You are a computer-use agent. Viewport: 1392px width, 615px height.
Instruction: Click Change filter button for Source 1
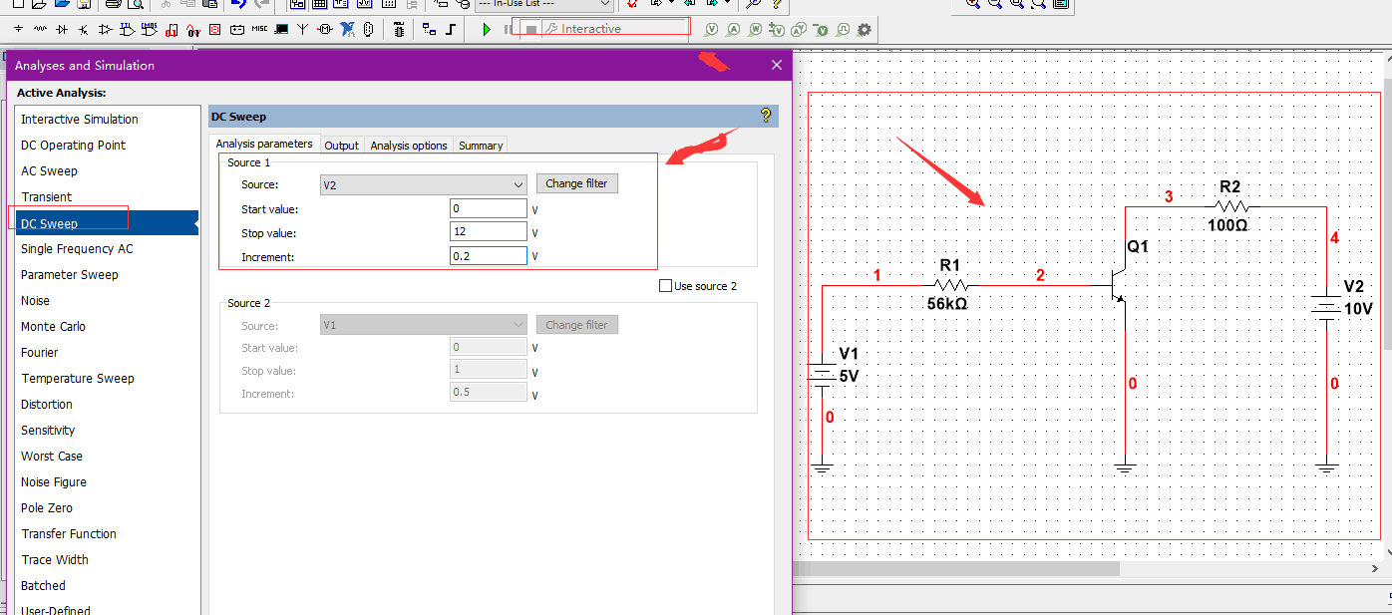577,183
